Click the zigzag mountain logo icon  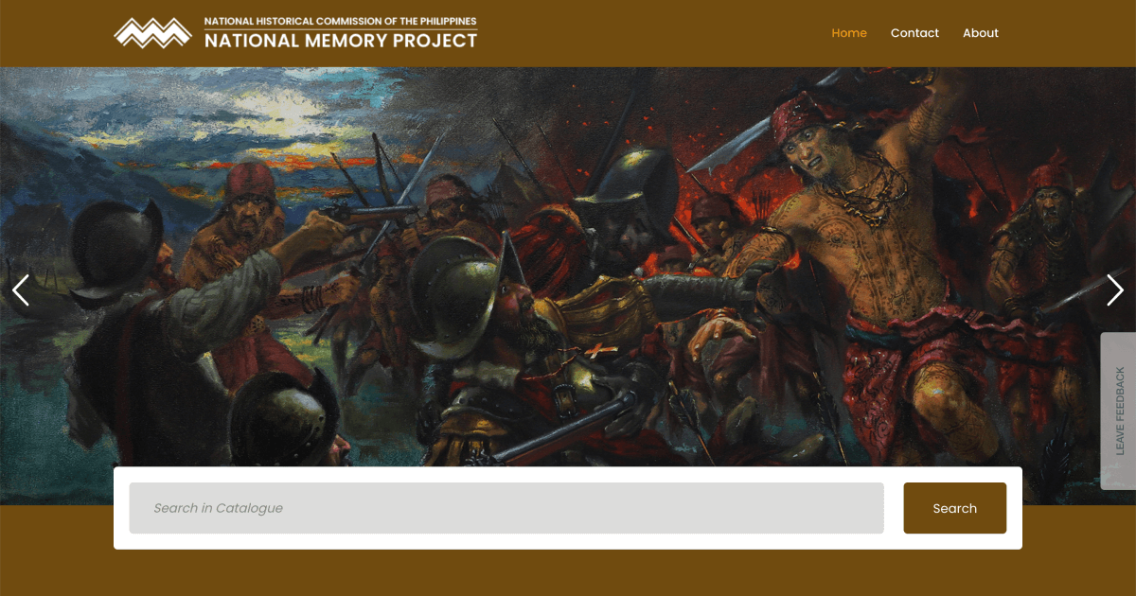[152, 33]
